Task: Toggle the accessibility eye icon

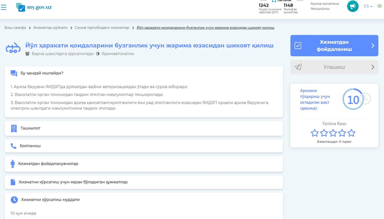Action: [380, 6]
